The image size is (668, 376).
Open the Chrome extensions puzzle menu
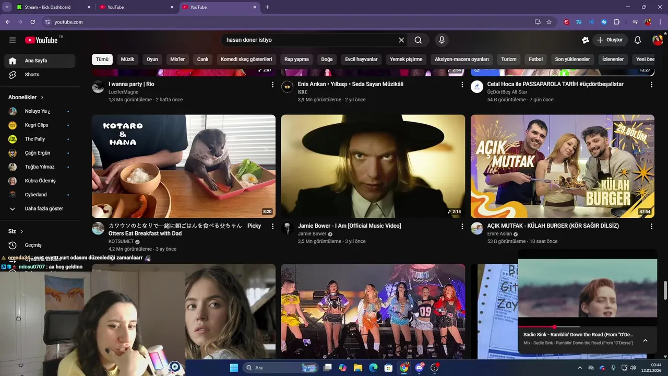point(616,22)
